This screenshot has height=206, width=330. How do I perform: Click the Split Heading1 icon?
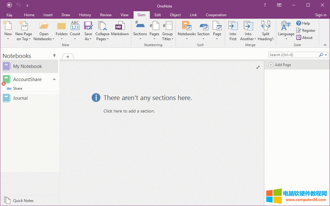point(266,26)
